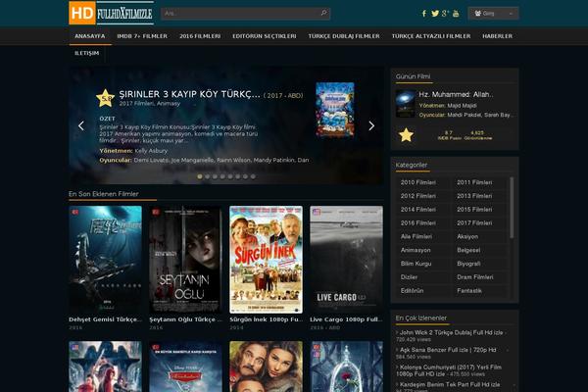
Task: Select the Diziler category
Action: point(409,276)
